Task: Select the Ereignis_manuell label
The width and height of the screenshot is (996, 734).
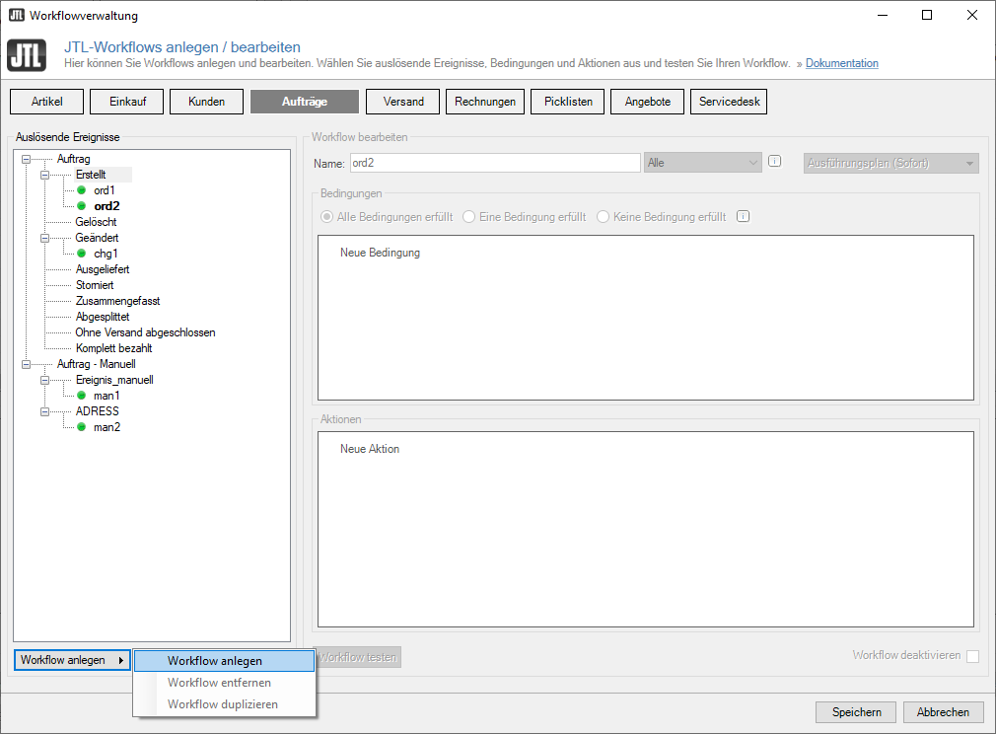Action: [114, 380]
